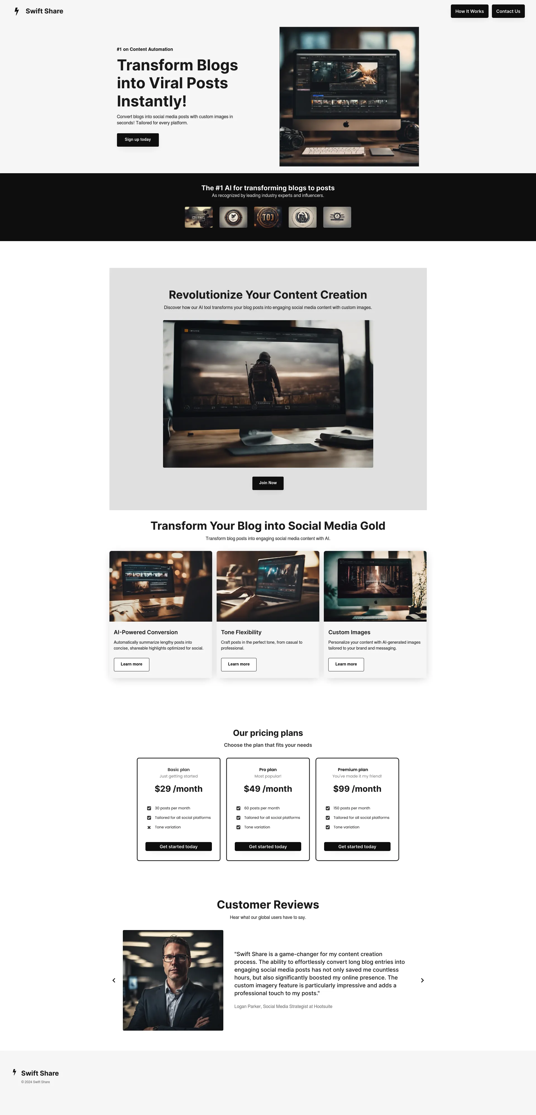Image resolution: width=536 pixels, height=1115 pixels.
Task: Click the checkmark icon on Premium plan posts
Action: (x=328, y=808)
